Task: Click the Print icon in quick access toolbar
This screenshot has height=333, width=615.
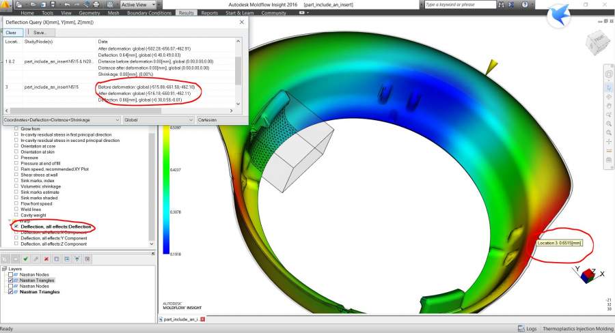Action: pyautogui.click(x=96, y=5)
